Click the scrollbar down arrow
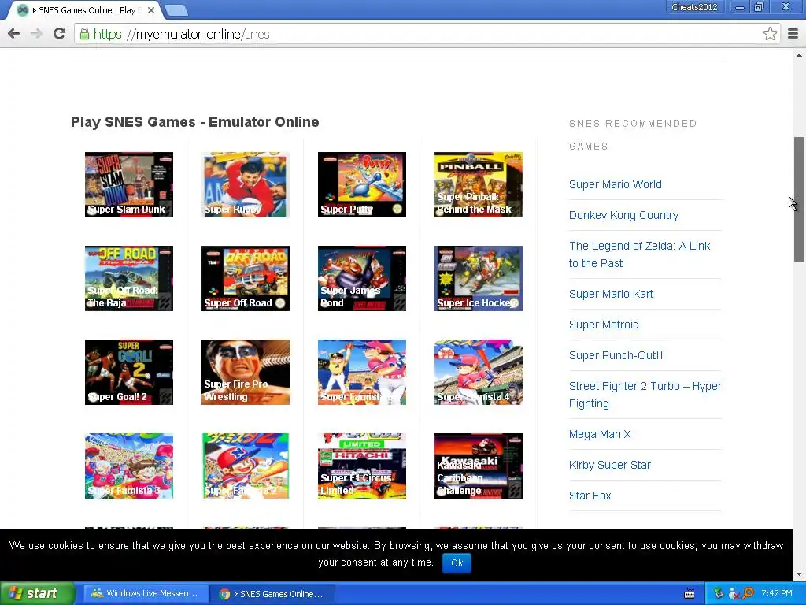806x605 pixels. pos(799,575)
